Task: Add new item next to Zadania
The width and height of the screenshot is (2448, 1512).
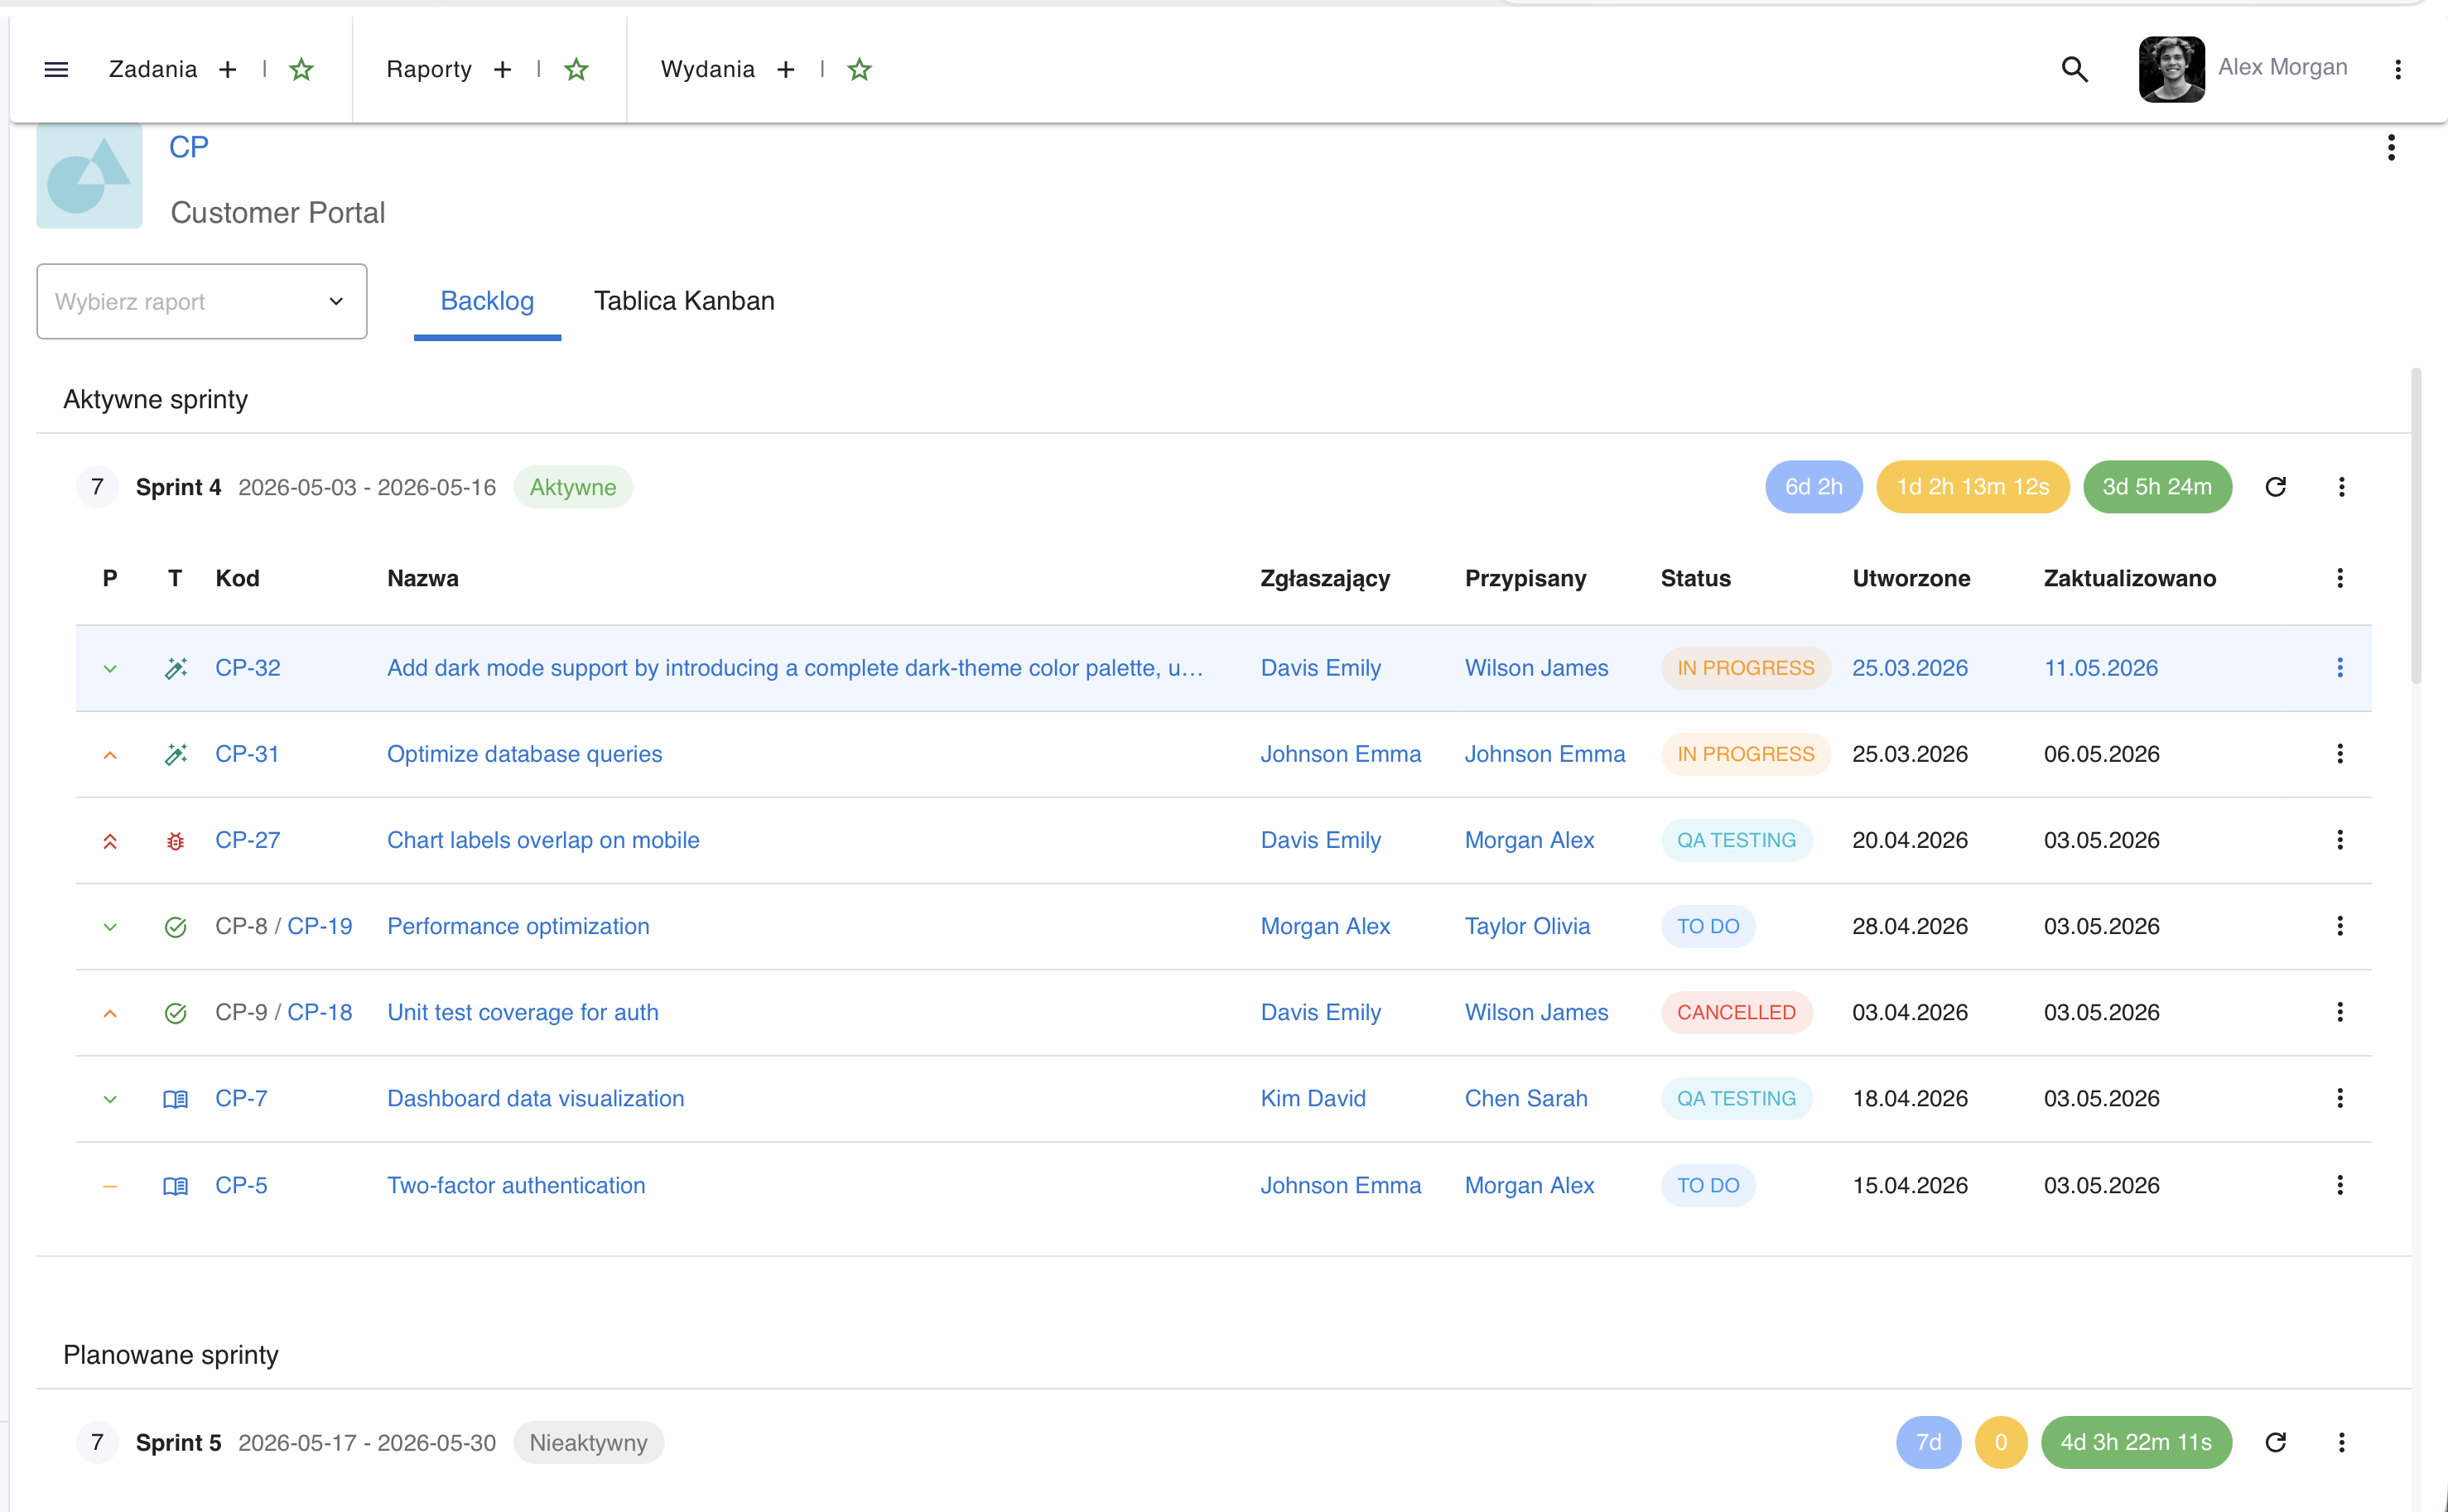Action: point(228,69)
